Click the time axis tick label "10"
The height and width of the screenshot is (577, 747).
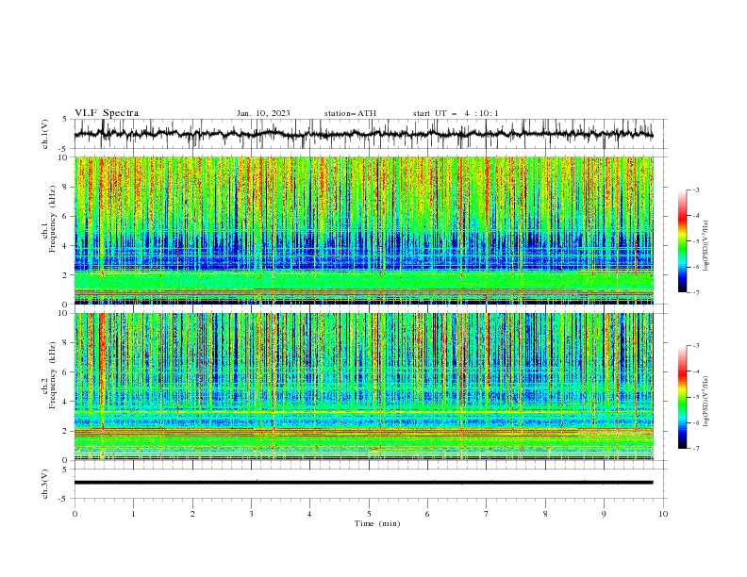tap(663, 514)
